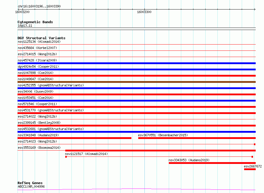The height and width of the screenshot is (193, 264).
Task: Select the brown bar for nsv1049647
Action: 136,82
